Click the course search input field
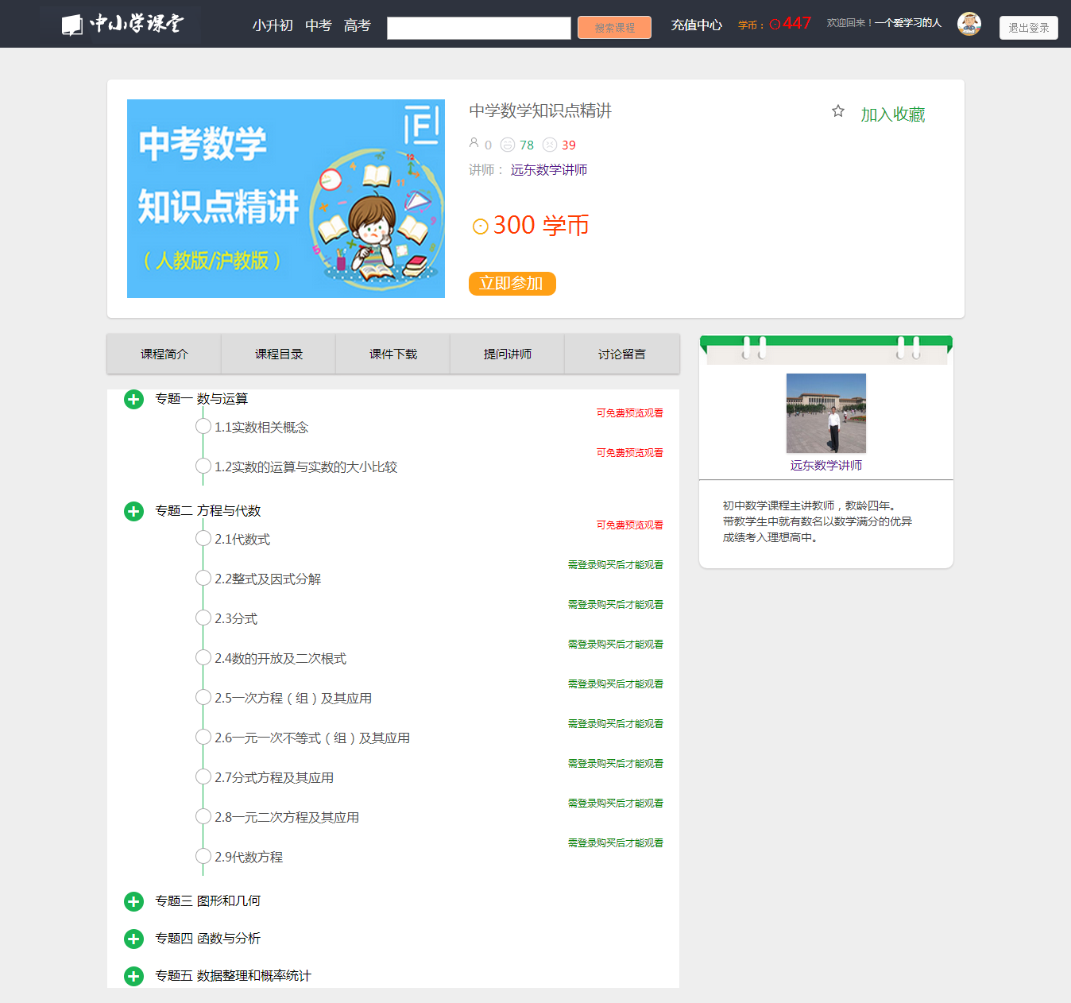The width and height of the screenshot is (1071, 1003). click(479, 28)
